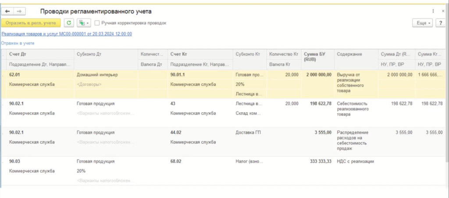The height and width of the screenshot is (198, 449).
Task: Click the Отразить в регл. учете button
Action: click(x=31, y=23)
